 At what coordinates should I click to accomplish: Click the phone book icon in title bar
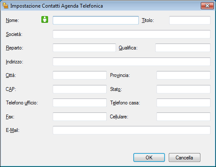(5, 5)
